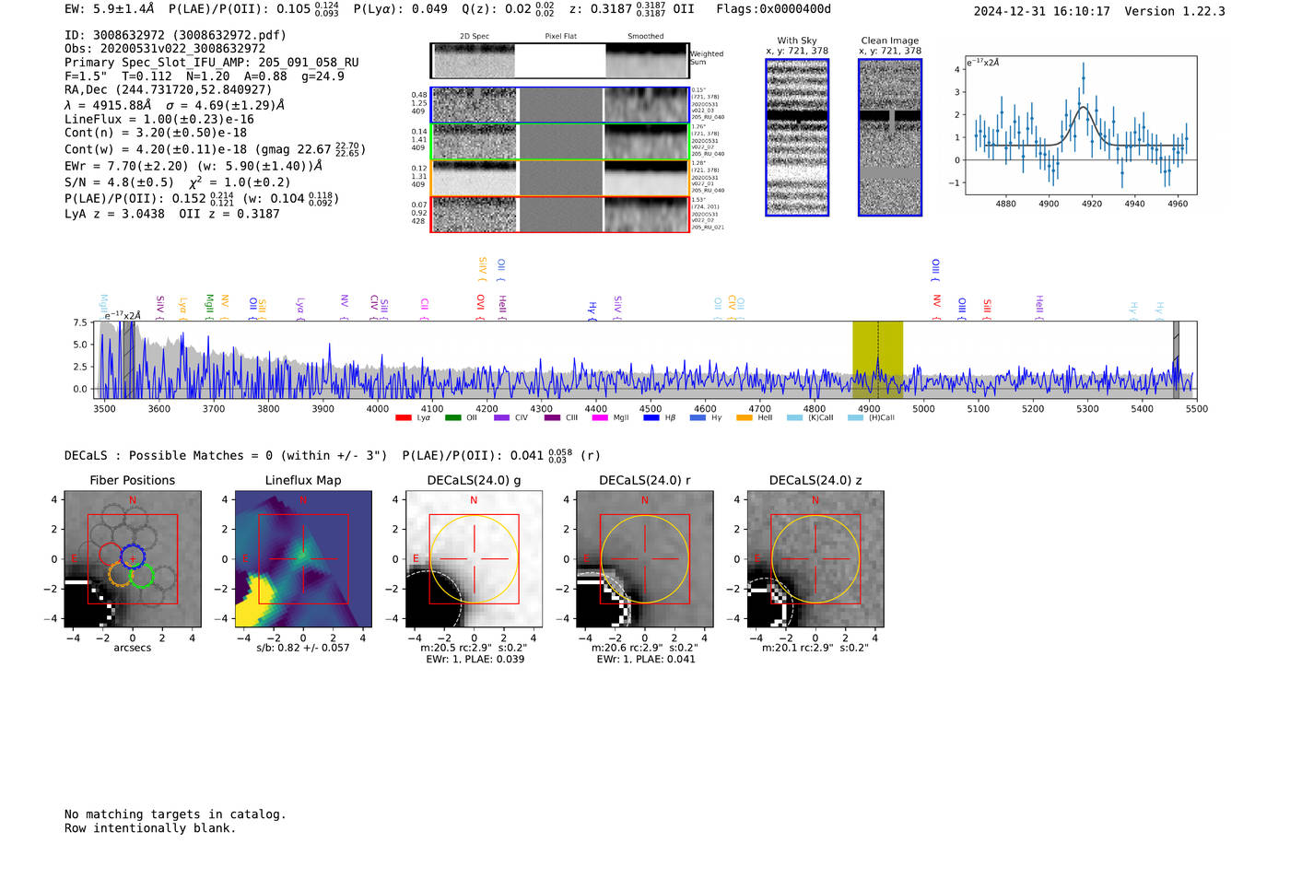Screen dimensions: 1290x878
Task: View the DECaLS(24.0) g image
Action: click(x=474, y=559)
